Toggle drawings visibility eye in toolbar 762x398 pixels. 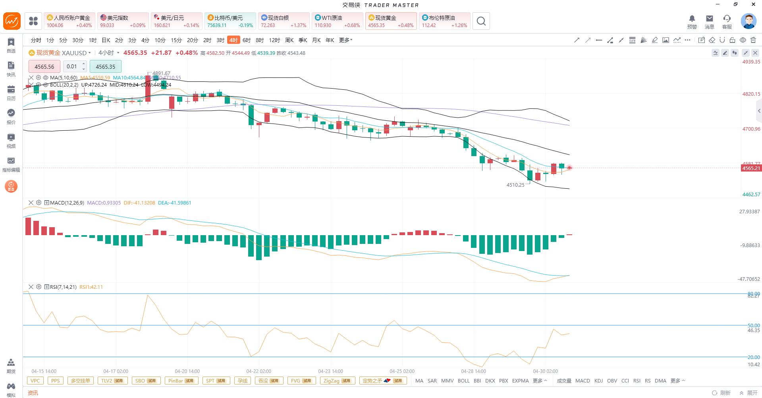click(743, 40)
